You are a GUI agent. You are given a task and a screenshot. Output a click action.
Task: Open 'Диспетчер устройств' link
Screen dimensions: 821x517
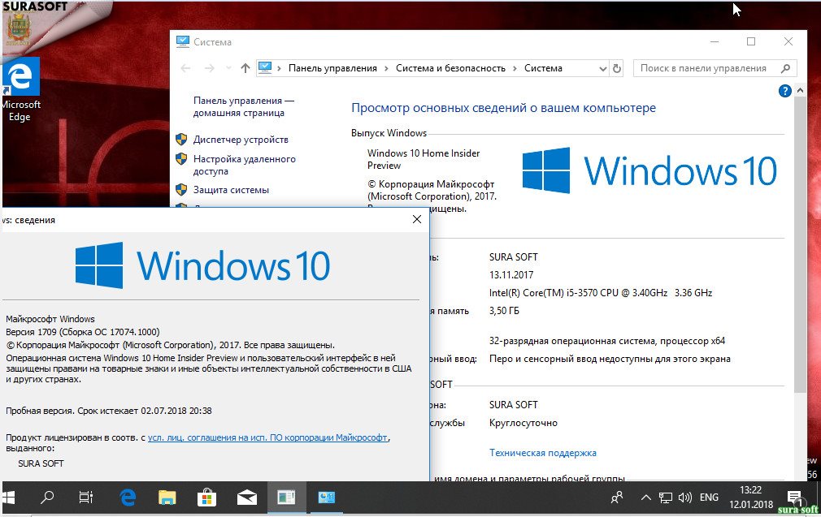coord(241,140)
